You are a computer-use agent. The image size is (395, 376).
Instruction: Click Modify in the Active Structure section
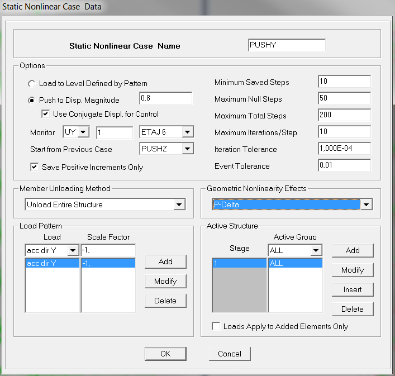point(353,270)
